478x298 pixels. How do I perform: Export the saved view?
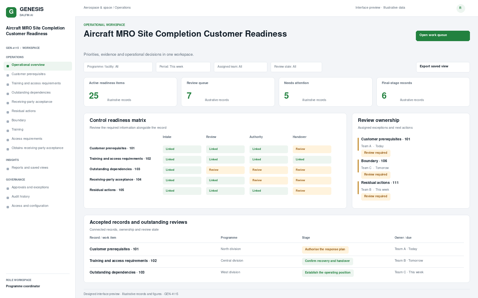(443, 67)
